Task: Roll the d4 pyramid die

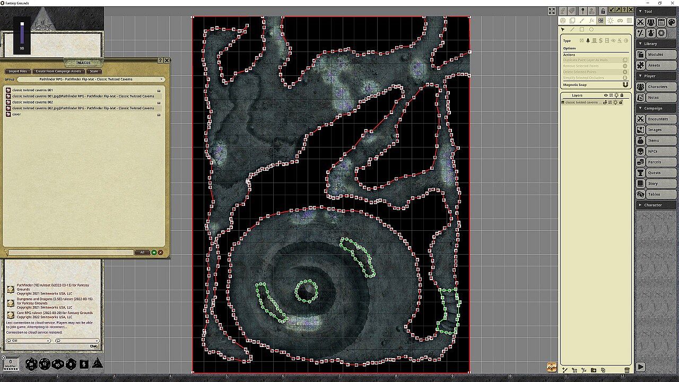Action: point(97,363)
